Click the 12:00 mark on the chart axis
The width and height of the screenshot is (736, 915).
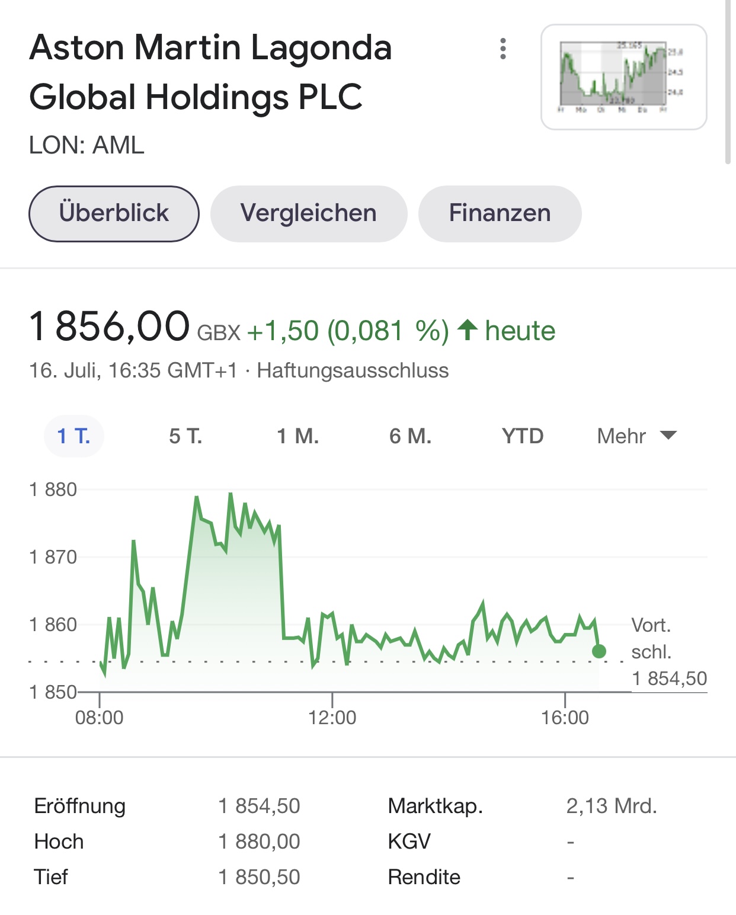click(332, 717)
